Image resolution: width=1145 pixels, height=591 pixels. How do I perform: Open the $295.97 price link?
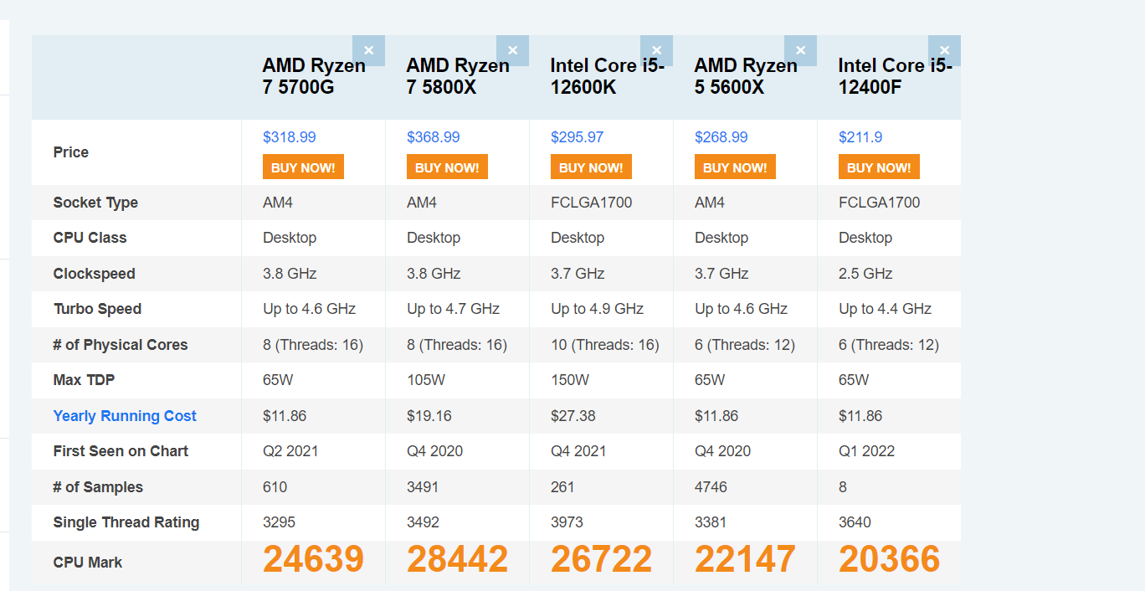tap(578, 137)
